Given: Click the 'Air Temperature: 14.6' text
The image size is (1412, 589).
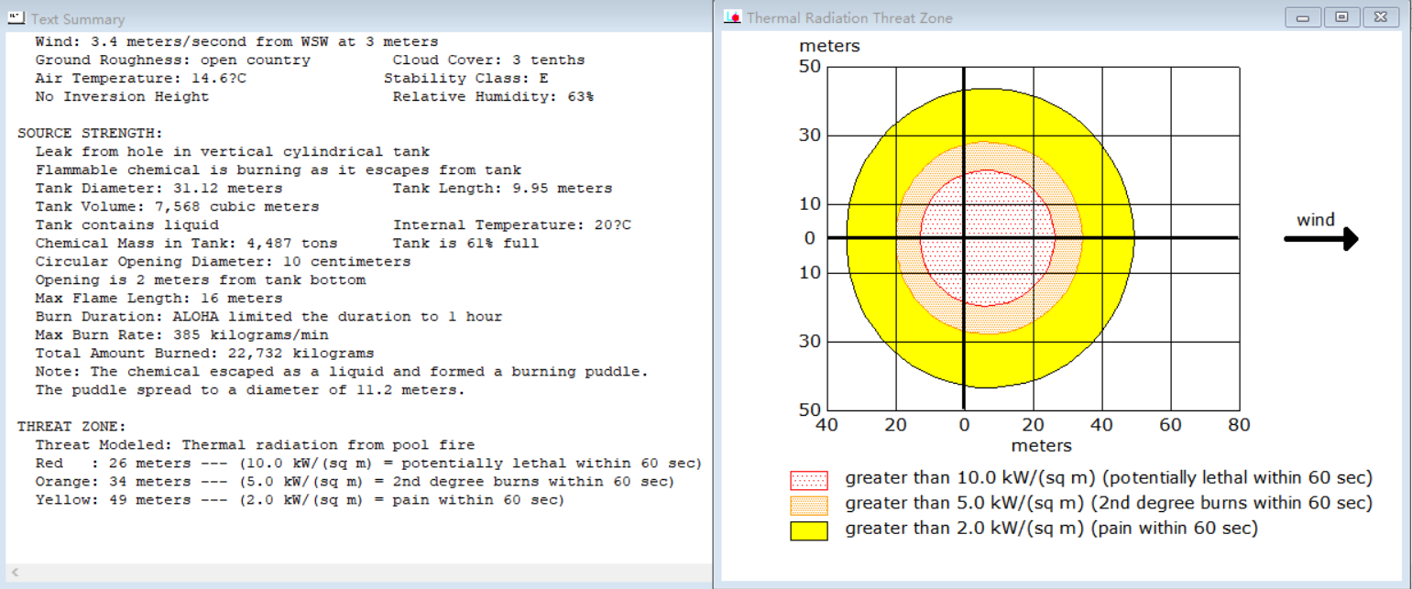Looking at the screenshot, I should 140,79.
